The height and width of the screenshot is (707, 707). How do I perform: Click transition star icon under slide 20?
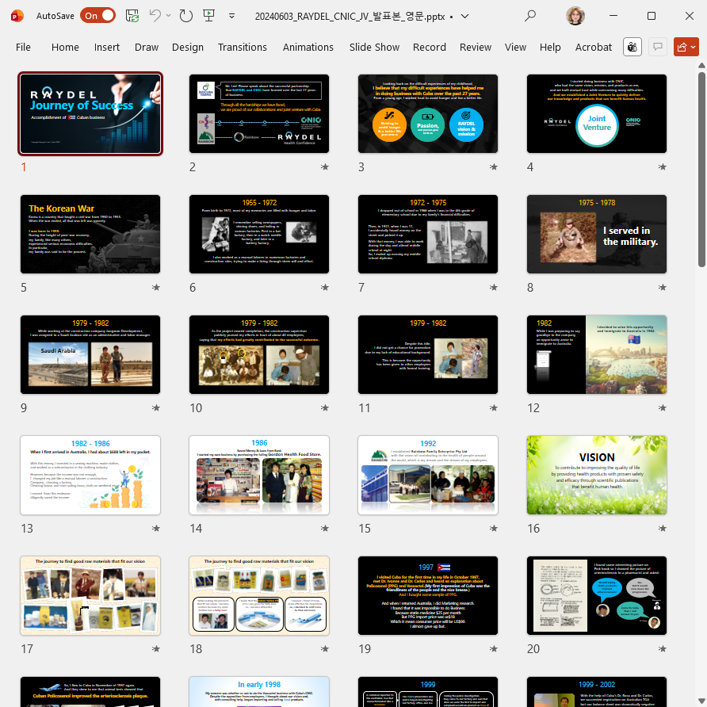[x=663, y=648]
